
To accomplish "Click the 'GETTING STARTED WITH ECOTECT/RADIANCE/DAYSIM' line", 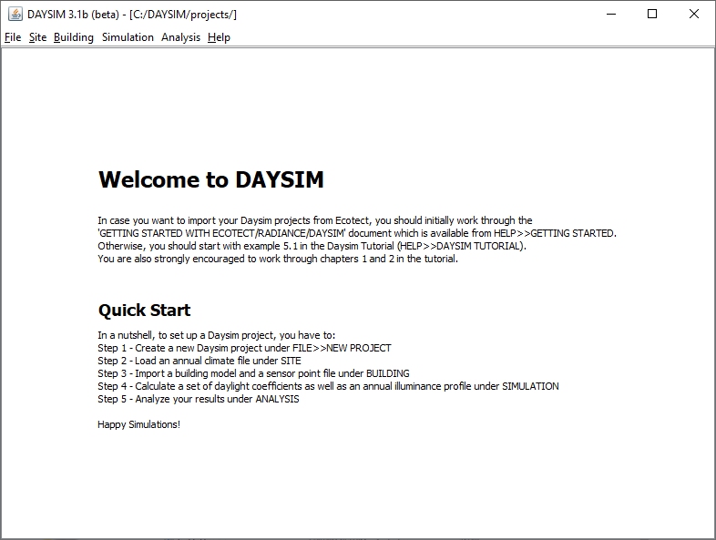I will [x=357, y=233].
